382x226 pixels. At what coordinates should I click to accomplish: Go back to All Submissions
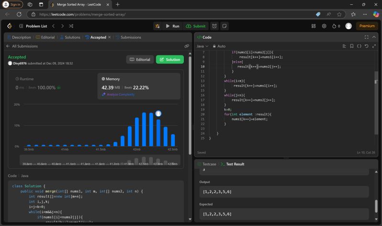[x=22, y=46]
